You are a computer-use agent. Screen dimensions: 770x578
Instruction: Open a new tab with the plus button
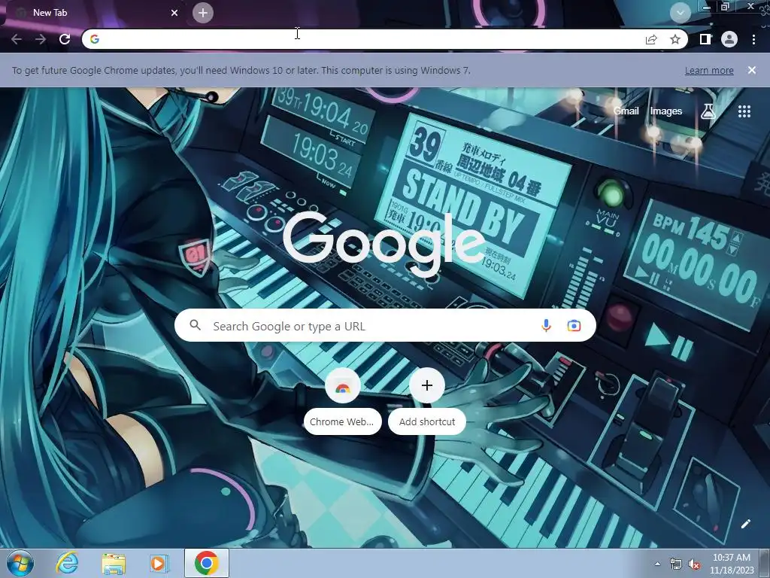(203, 13)
